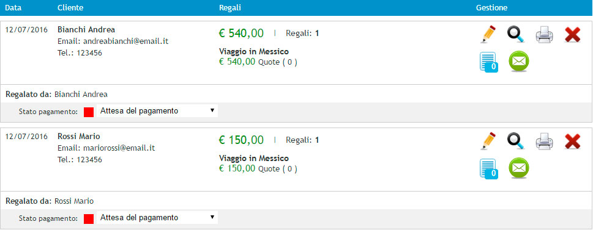Screen dimensions: 593x230
Task: Delete Bianchi Andrea's order with red X
Action: [x=572, y=35]
